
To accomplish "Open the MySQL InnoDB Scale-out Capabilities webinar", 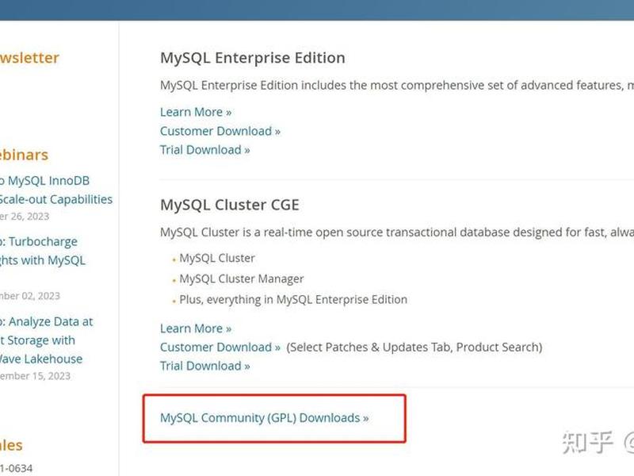I will click(x=55, y=190).
